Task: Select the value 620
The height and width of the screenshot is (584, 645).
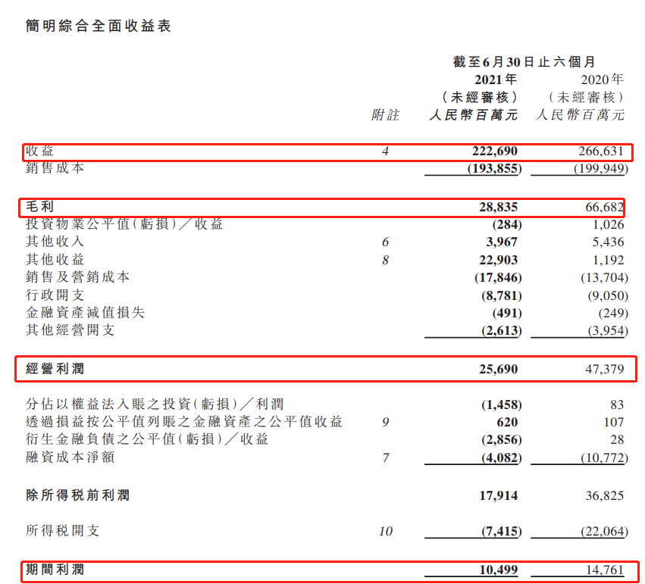Action: click(x=507, y=422)
